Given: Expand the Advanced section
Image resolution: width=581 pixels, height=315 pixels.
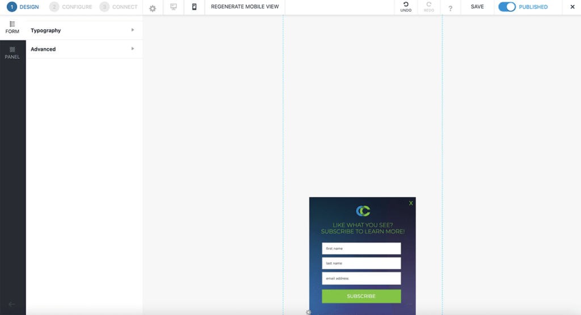Looking at the screenshot, I should click(x=84, y=49).
